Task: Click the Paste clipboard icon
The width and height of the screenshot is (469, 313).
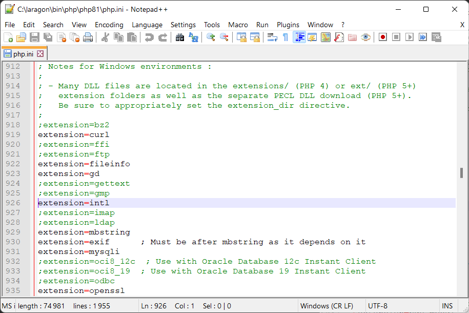Action: [132, 37]
